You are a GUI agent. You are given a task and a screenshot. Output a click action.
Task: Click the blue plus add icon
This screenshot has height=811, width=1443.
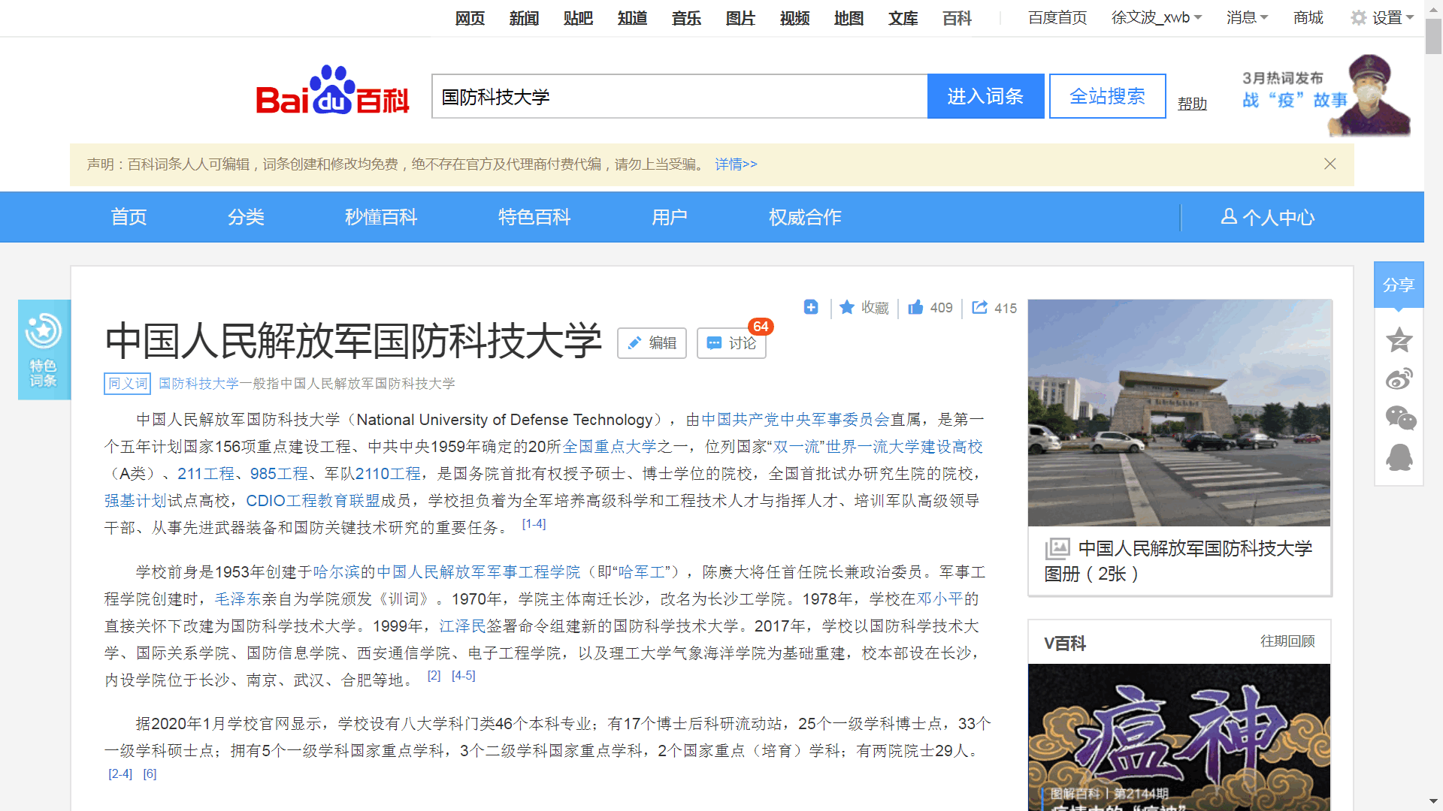tap(811, 307)
